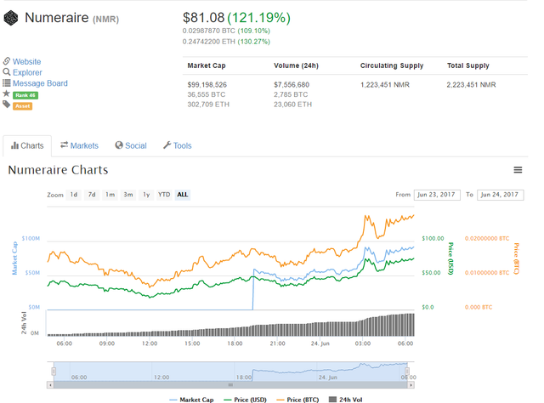The height and width of the screenshot is (403, 544).
Task: Click the bar chart icon on Charts tab
Action: pos(14,145)
